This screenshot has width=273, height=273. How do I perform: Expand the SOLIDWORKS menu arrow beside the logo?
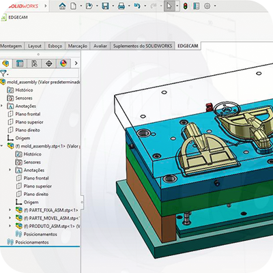tap(46, 6)
